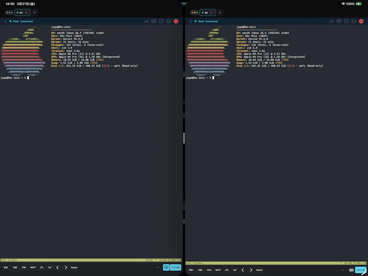The width and height of the screenshot is (368, 276).
Task: Click the CPU Apple M4 Pro line in right terminal
Action: [261, 54]
